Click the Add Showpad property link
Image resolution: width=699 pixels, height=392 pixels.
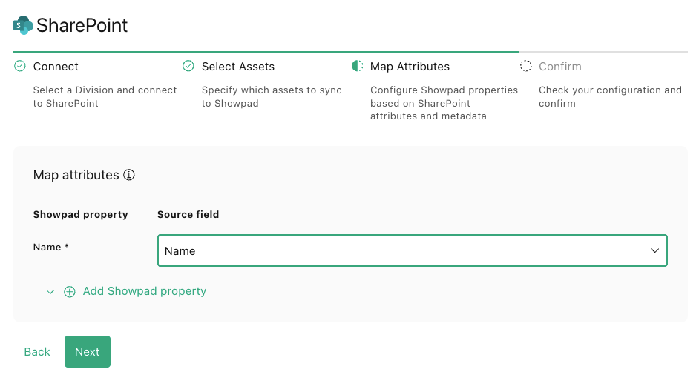145,291
